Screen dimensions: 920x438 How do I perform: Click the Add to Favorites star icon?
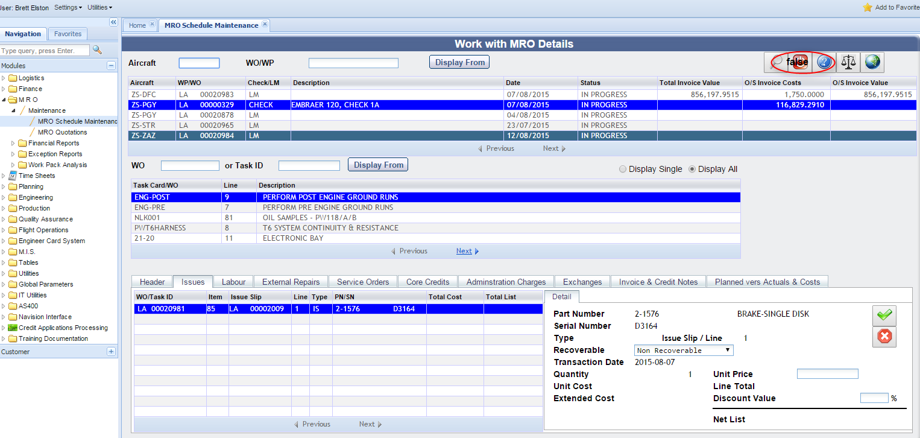(x=868, y=7)
